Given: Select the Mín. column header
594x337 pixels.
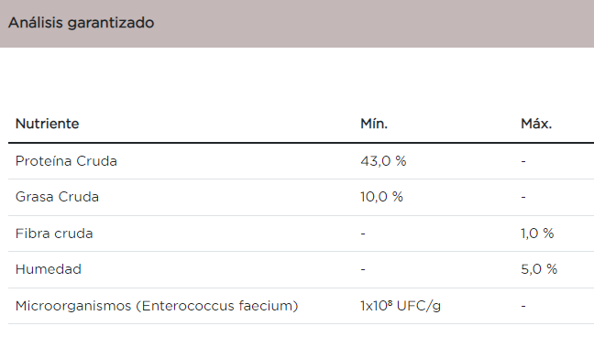Looking at the screenshot, I should tap(374, 124).
